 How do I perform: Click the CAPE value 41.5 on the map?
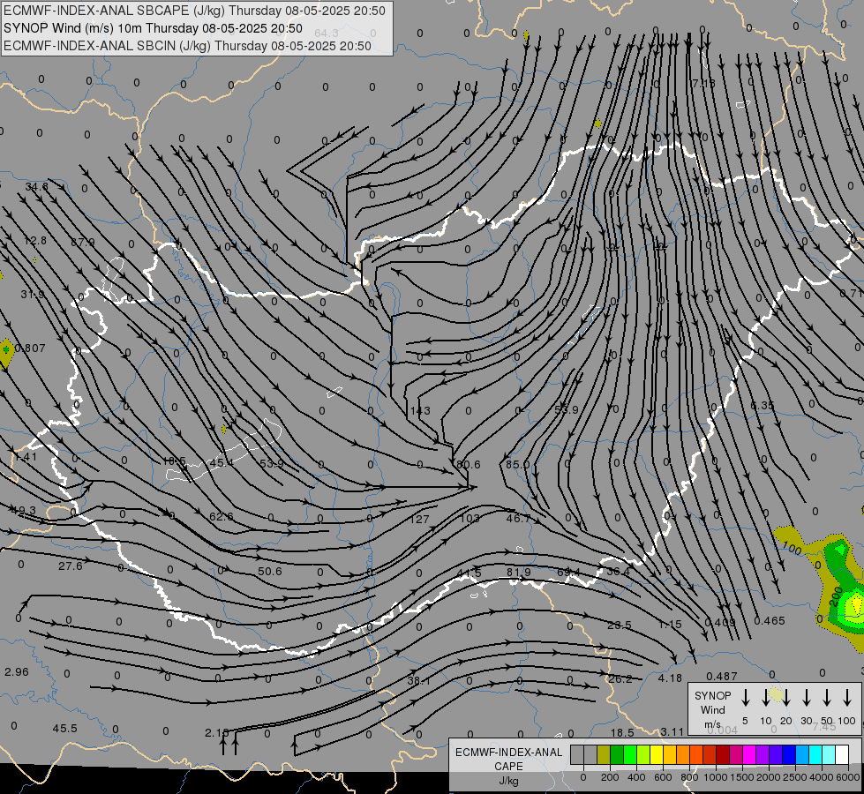pyautogui.click(x=469, y=573)
